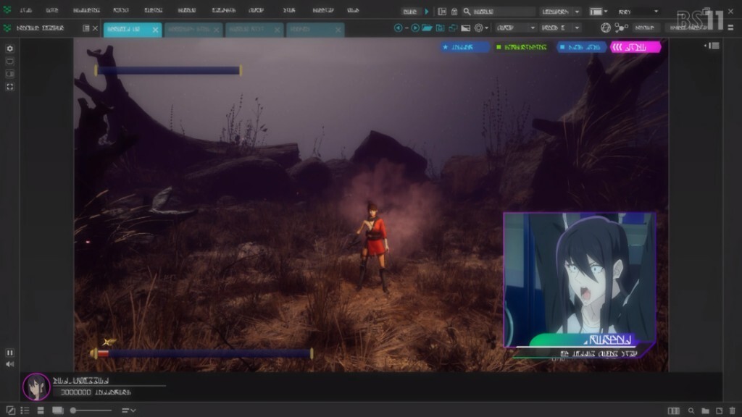Mute audio with the speaker icon

point(9,364)
